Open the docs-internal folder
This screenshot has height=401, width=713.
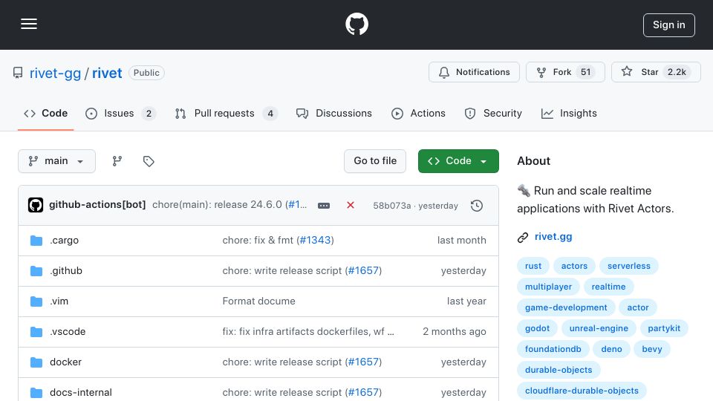(80, 392)
